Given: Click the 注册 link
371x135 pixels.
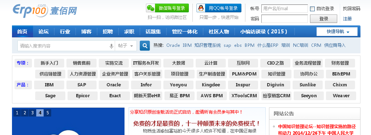Looking at the screenshot, I should (347, 19).
